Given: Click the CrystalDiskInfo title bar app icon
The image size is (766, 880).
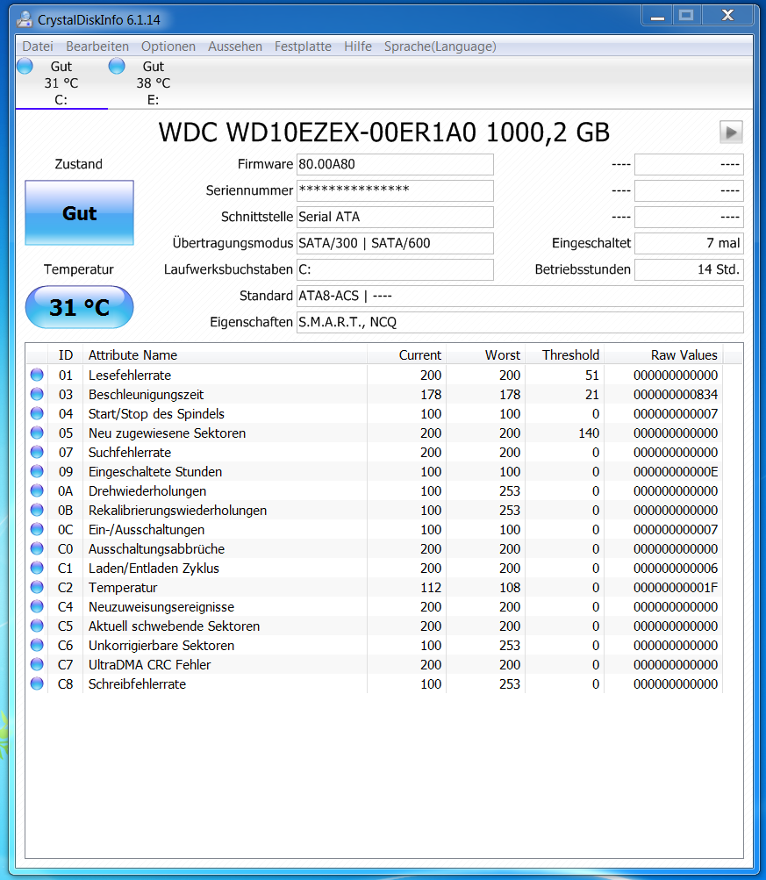Looking at the screenshot, I should pos(25,19).
